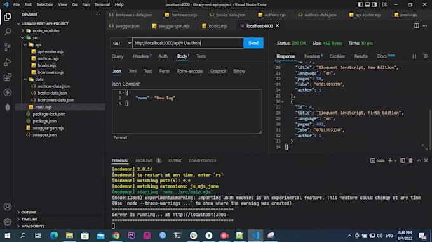Open authors-data.json in the file tree
This screenshot has width=432, height=242.
pos(54,86)
